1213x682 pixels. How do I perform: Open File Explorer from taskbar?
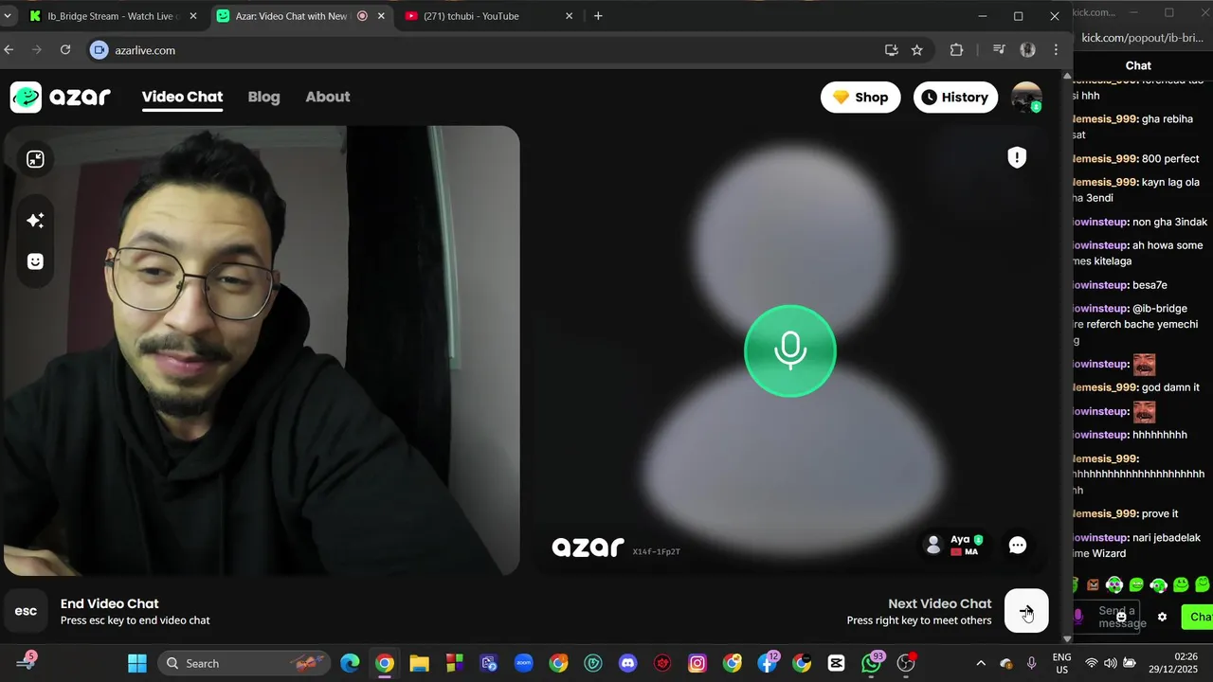click(x=419, y=663)
